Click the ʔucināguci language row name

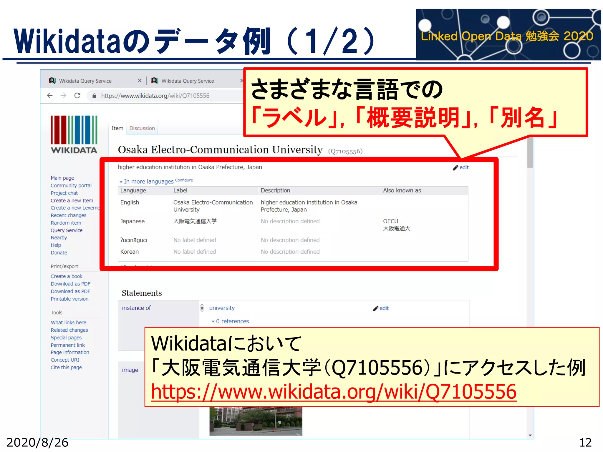point(134,240)
